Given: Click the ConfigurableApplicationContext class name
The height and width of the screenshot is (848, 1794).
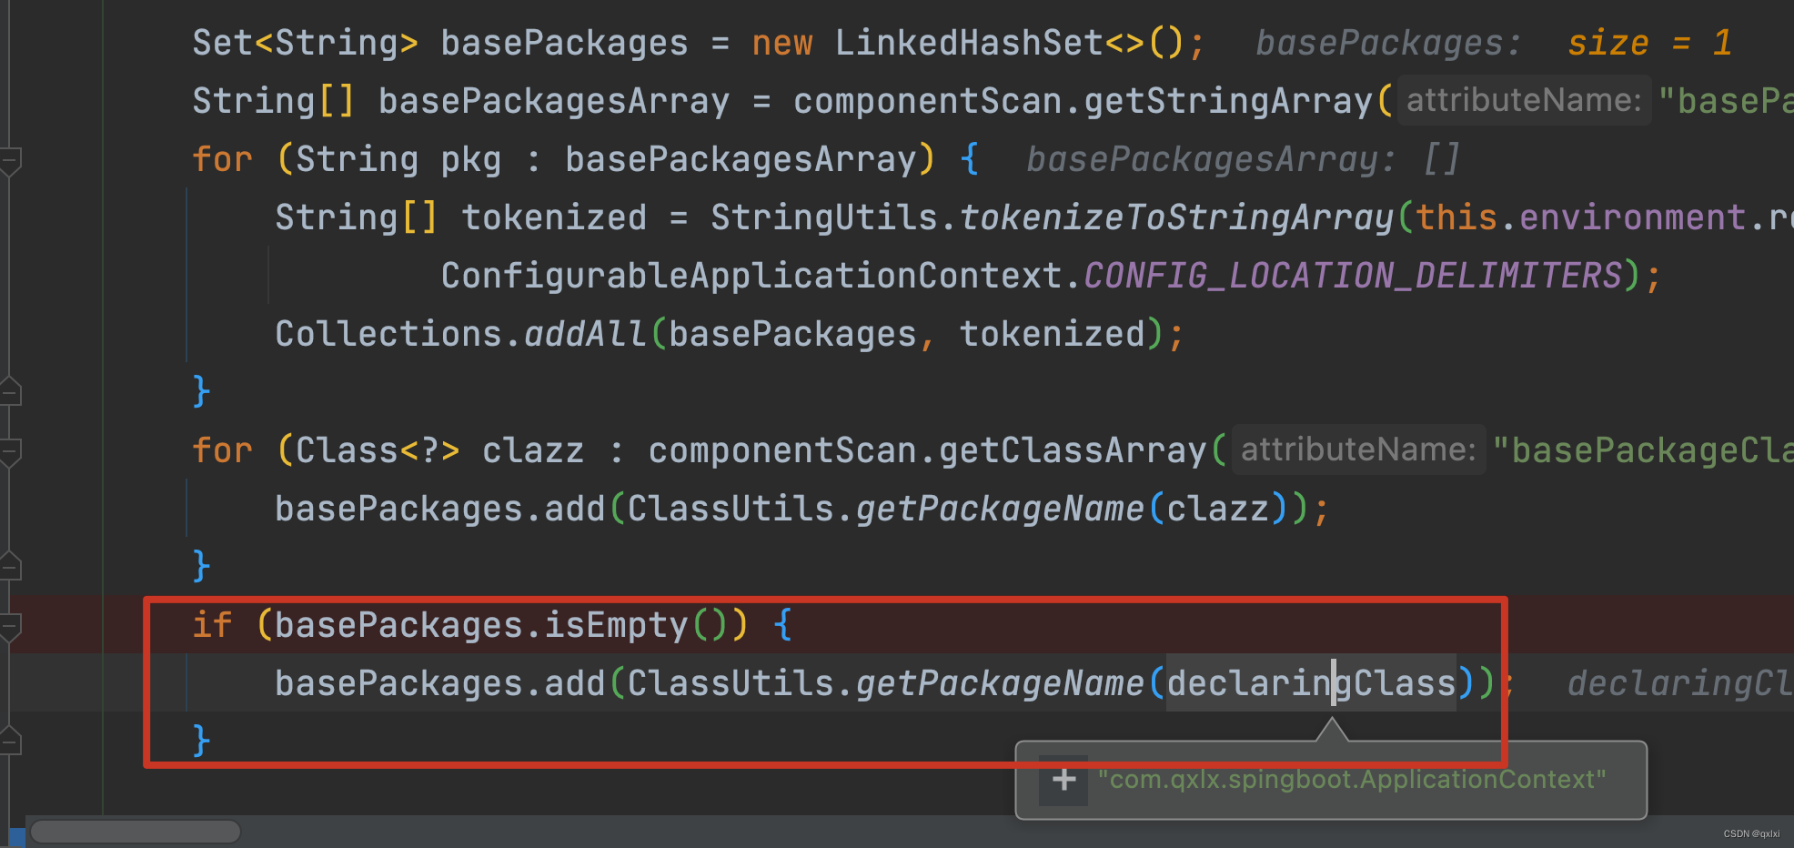Looking at the screenshot, I should [751, 276].
